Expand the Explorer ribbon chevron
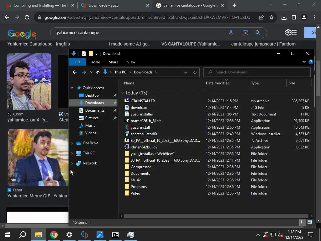The width and height of the screenshot is (321, 241). (304, 62)
